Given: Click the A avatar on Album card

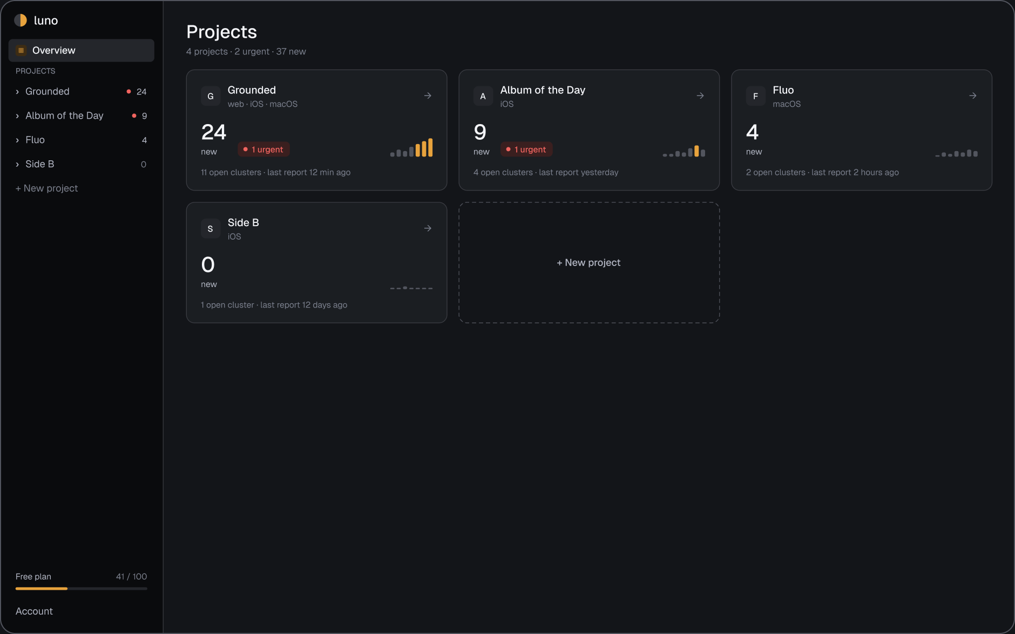Looking at the screenshot, I should 483,96.
